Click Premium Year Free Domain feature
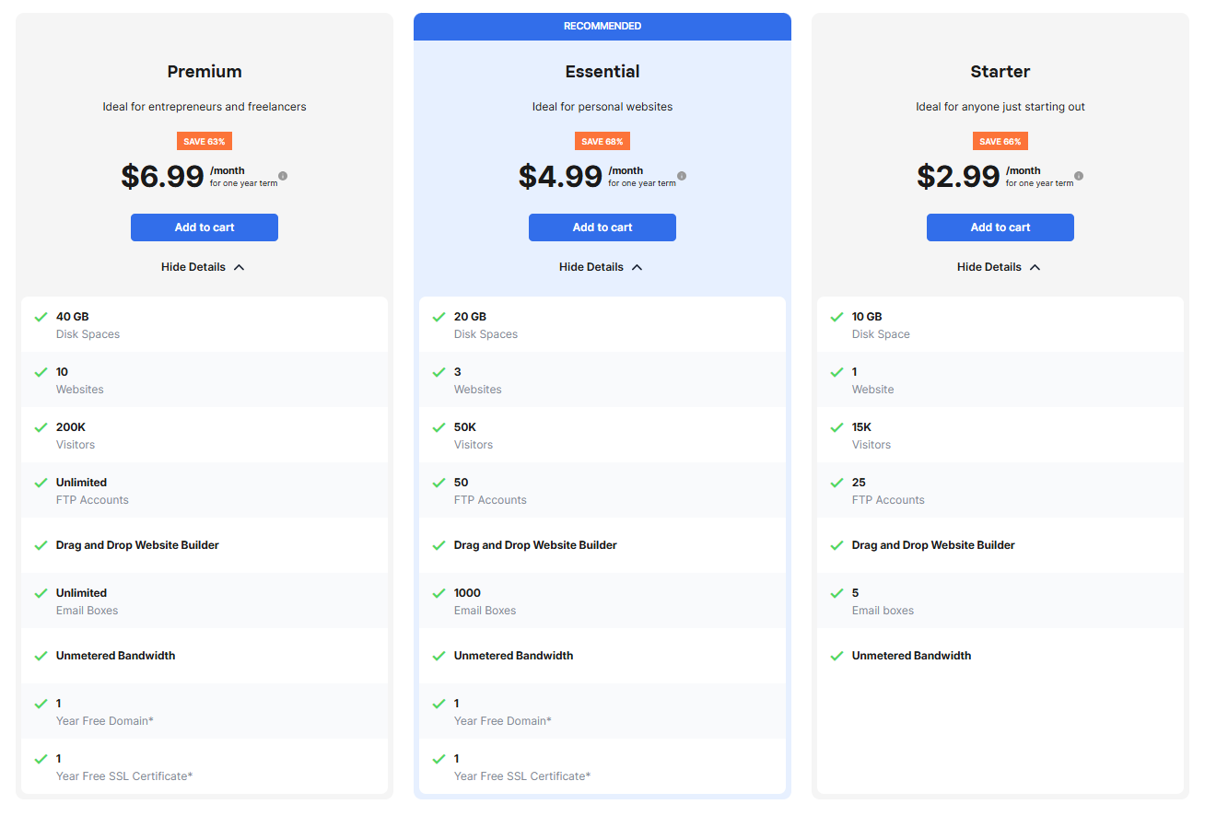 coord(104,720)
